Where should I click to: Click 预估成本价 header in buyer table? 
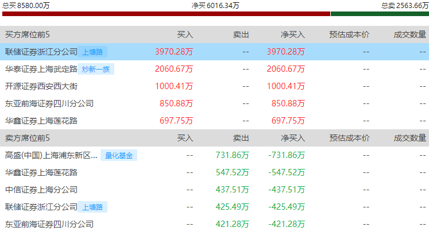[x=349, y=34]
